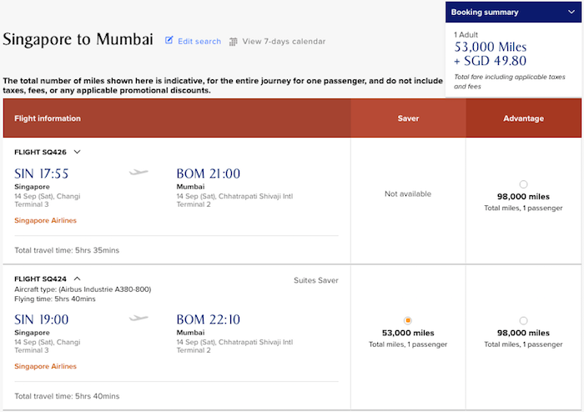Open View 7-days calendar link
This screenshot has height=412, width=584.
pyautogui.click(x=284, y=42)
